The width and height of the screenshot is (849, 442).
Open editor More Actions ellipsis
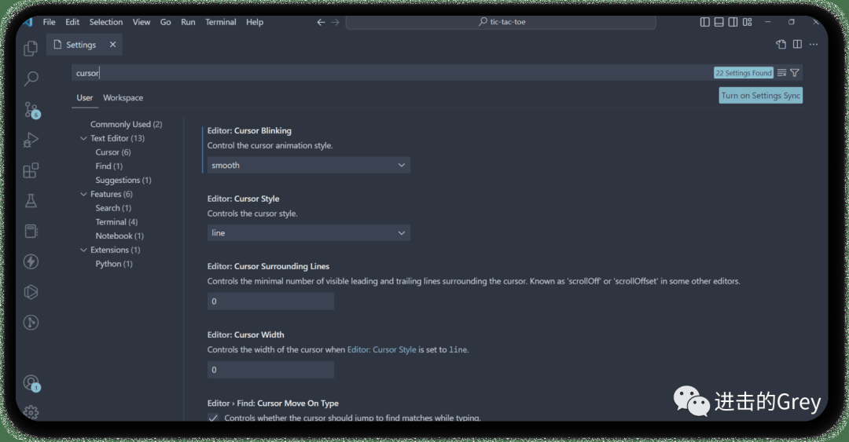pos(814,45)
